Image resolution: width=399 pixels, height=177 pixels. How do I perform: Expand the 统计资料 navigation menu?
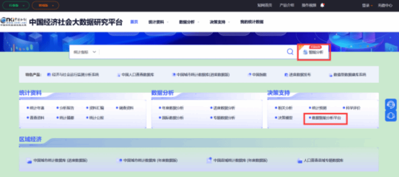(x=159, y=22)
